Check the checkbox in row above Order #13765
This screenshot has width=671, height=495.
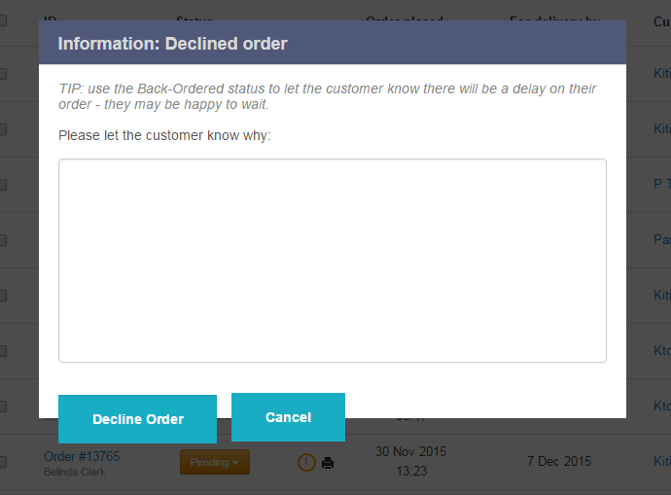(x=3, y=407)
